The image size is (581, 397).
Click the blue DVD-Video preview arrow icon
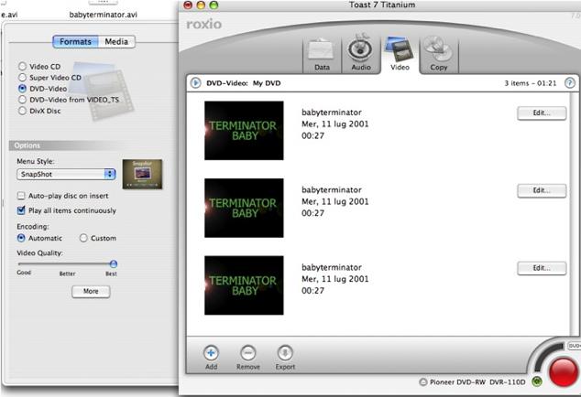click(195, 83)
